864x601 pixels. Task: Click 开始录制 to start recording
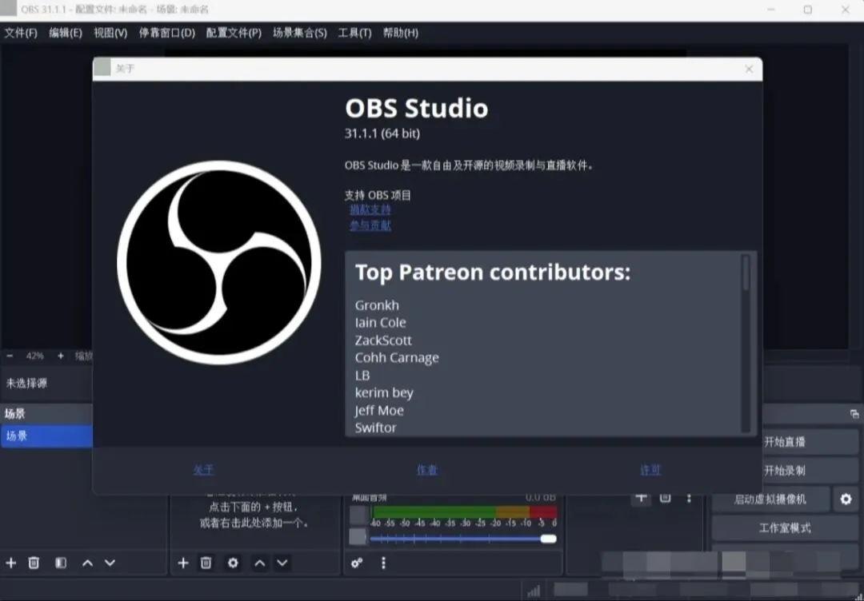810,471
